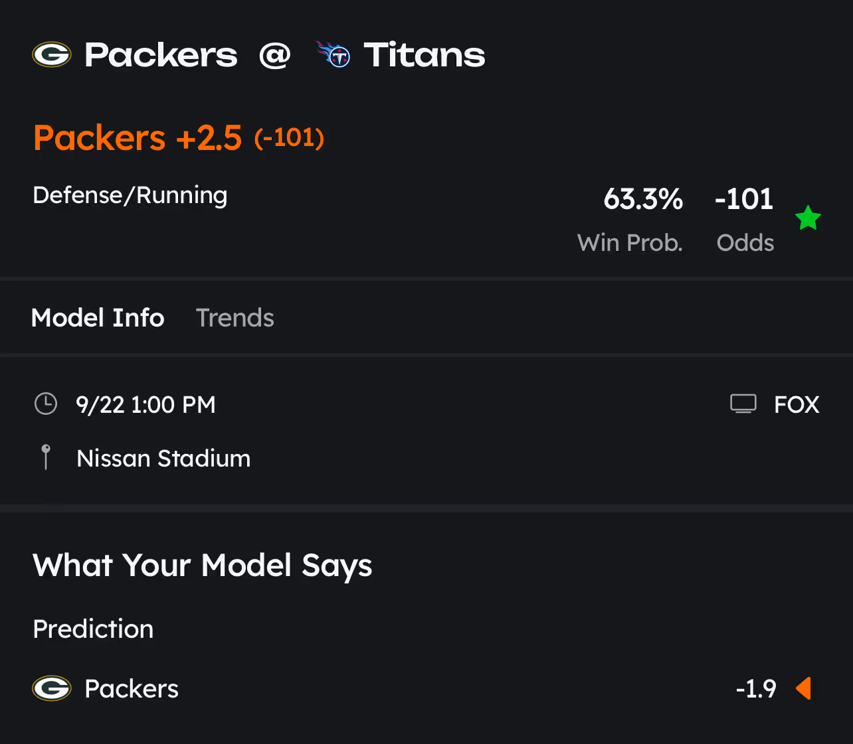Click the Packers logo in the header
853x744 pixels.
[x=52, y=54]
